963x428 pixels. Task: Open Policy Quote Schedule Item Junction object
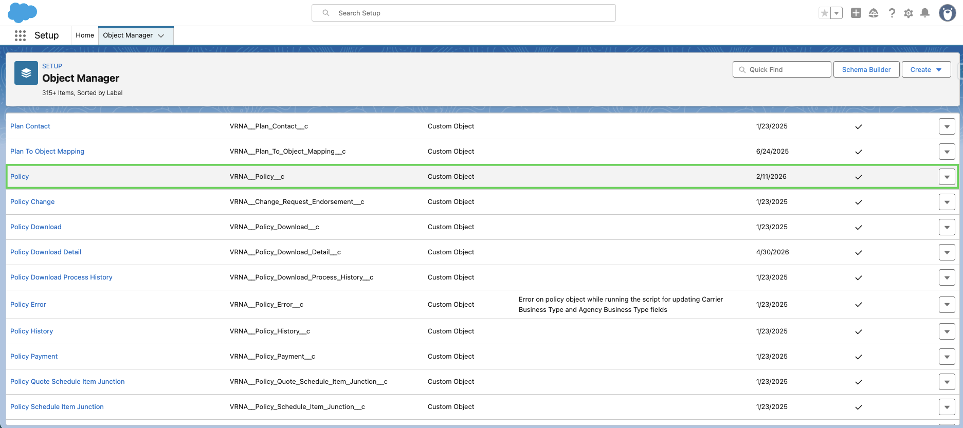click(67, 382)
